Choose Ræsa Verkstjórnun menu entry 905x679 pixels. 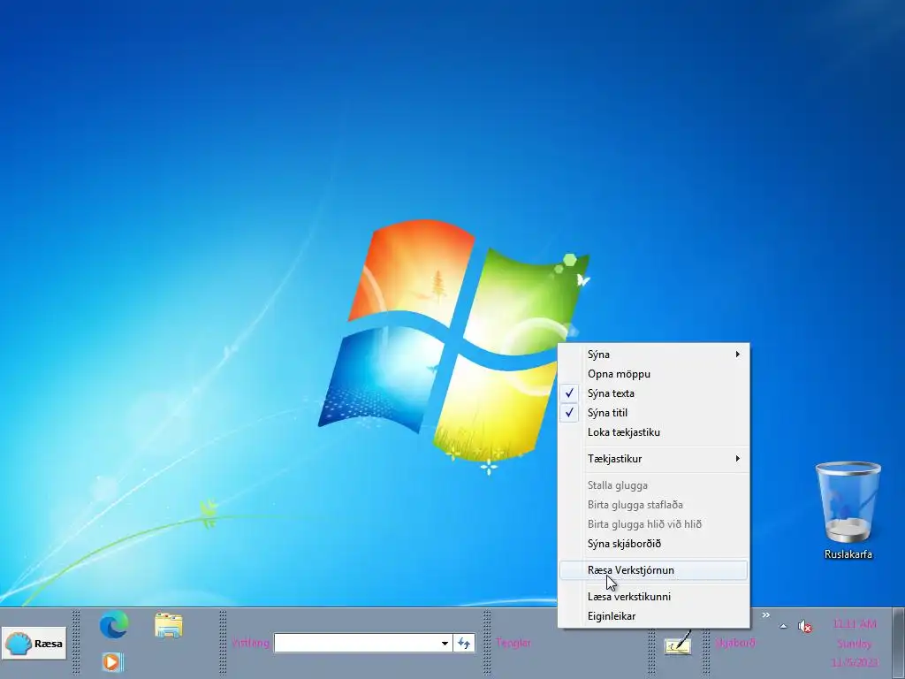click(653, 570)
